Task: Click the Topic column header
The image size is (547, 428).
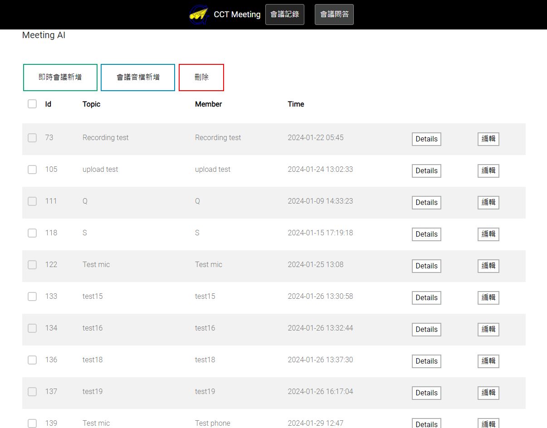Action: (x=91, y=104)
